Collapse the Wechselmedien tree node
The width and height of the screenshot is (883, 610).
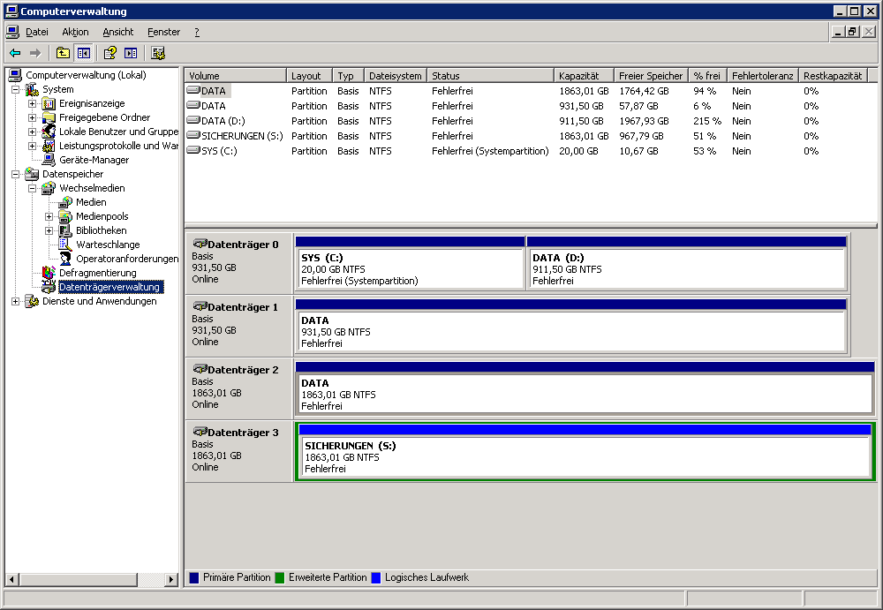click(33, 188)
